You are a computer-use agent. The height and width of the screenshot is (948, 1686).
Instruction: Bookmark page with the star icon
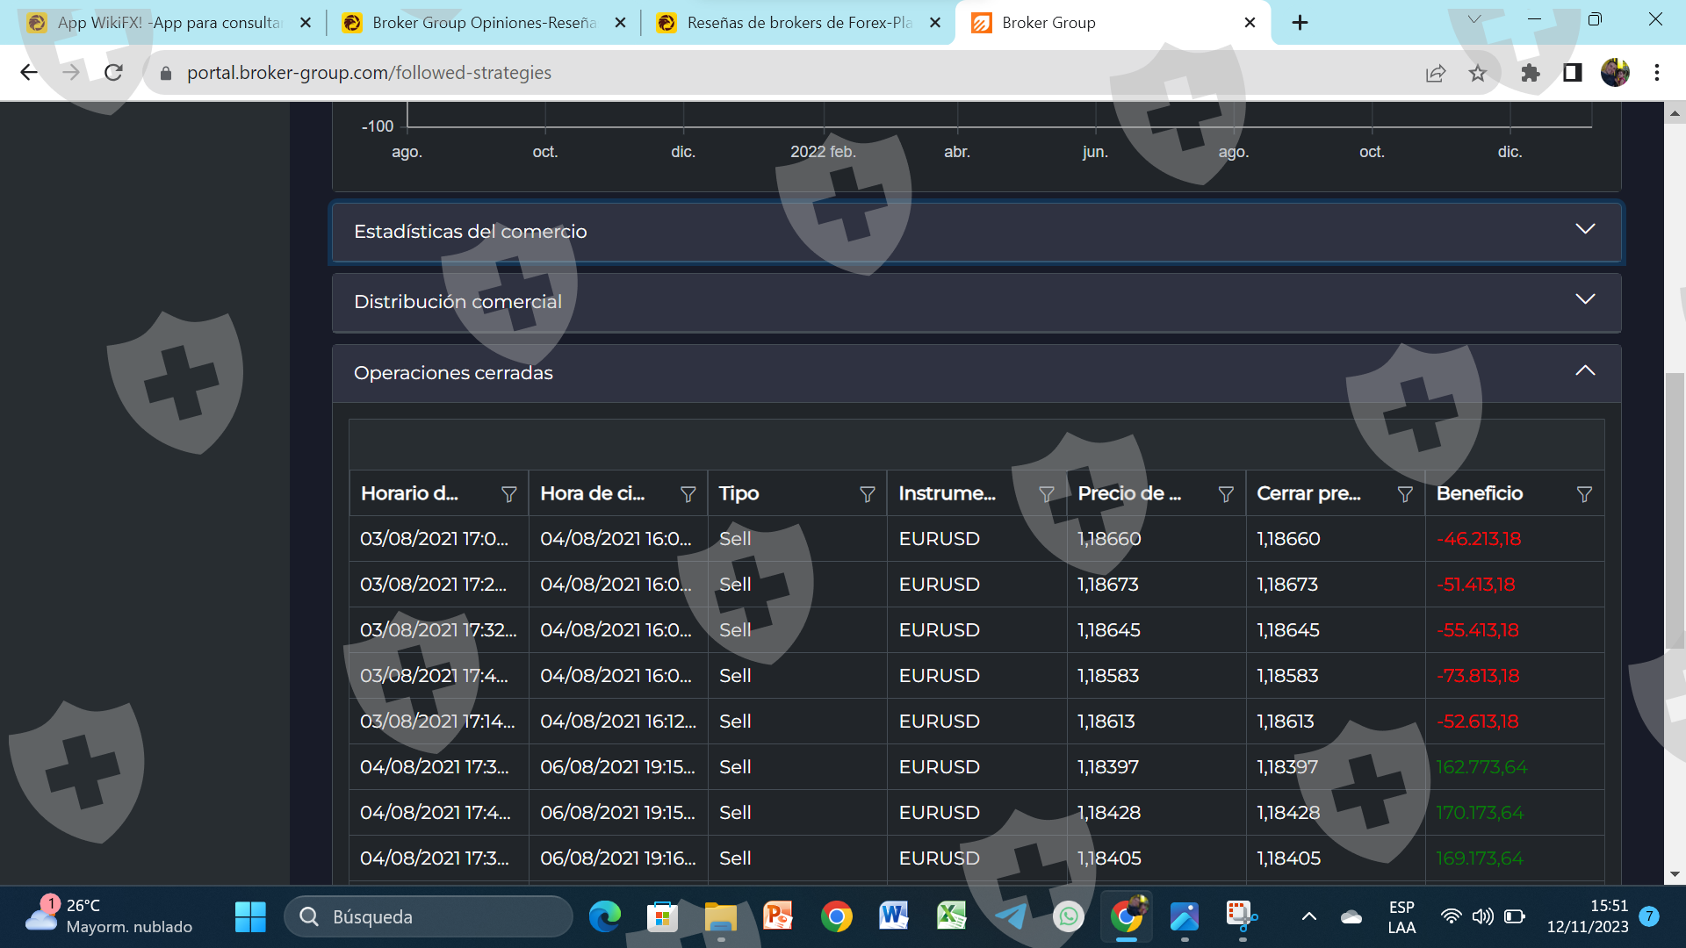[1478, 73]
